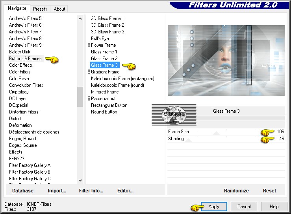Click the category list scrollbar thumb

point(80,97)
